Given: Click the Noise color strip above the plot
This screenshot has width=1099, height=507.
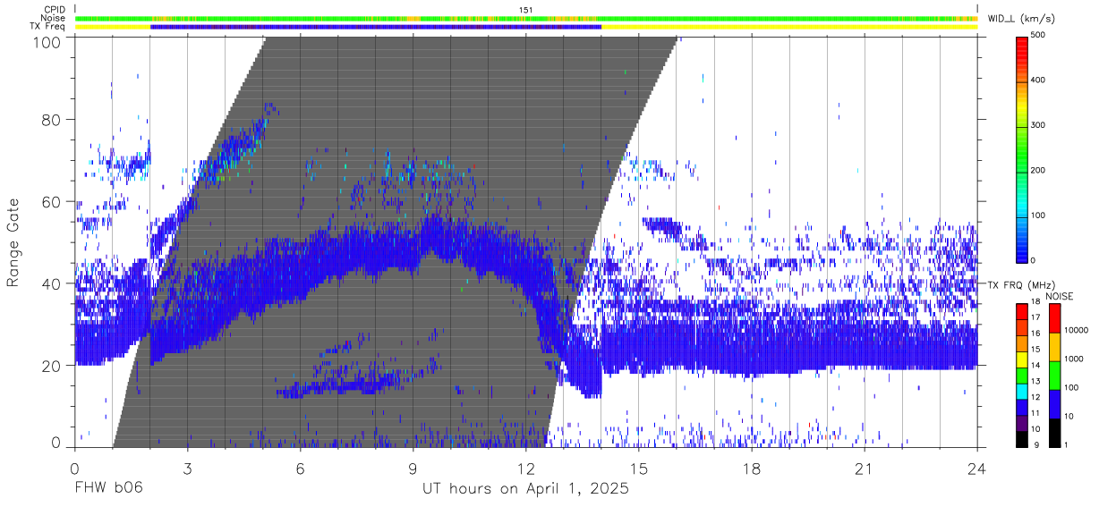Looking at the screenshot, I should 526,18.
